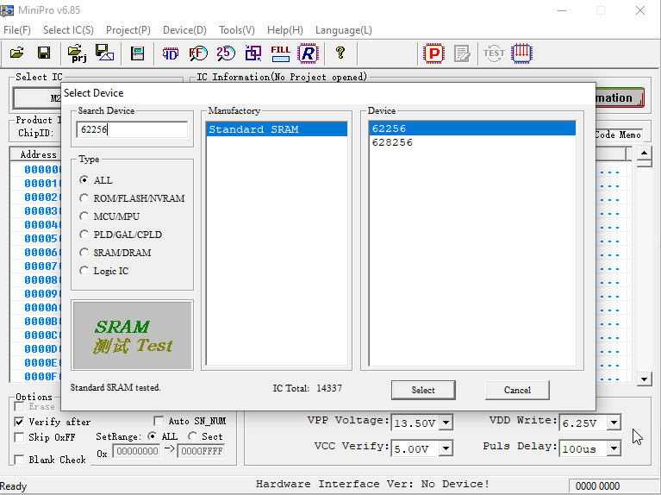Select the SetRange Sect radio button
This screenshot has width=661, height=495.
coord(193,435)
